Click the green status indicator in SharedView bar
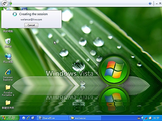Viewport: 162px width, 121px height. [x=11, y=4]
